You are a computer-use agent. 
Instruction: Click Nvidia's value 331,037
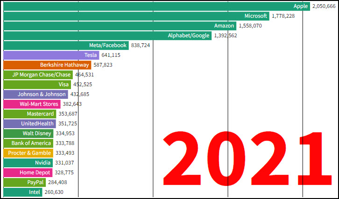pos(64,163)
